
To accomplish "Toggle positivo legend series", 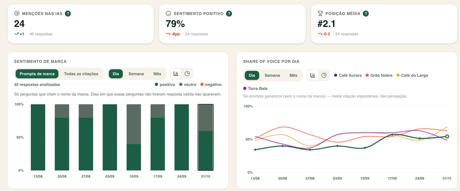I will click(165, 85).
